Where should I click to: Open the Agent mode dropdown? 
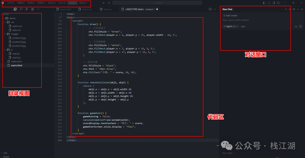coord(231,26)
